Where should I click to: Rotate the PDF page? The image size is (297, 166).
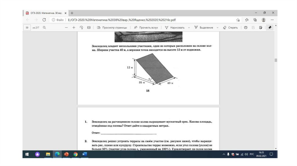pos(81,27)
